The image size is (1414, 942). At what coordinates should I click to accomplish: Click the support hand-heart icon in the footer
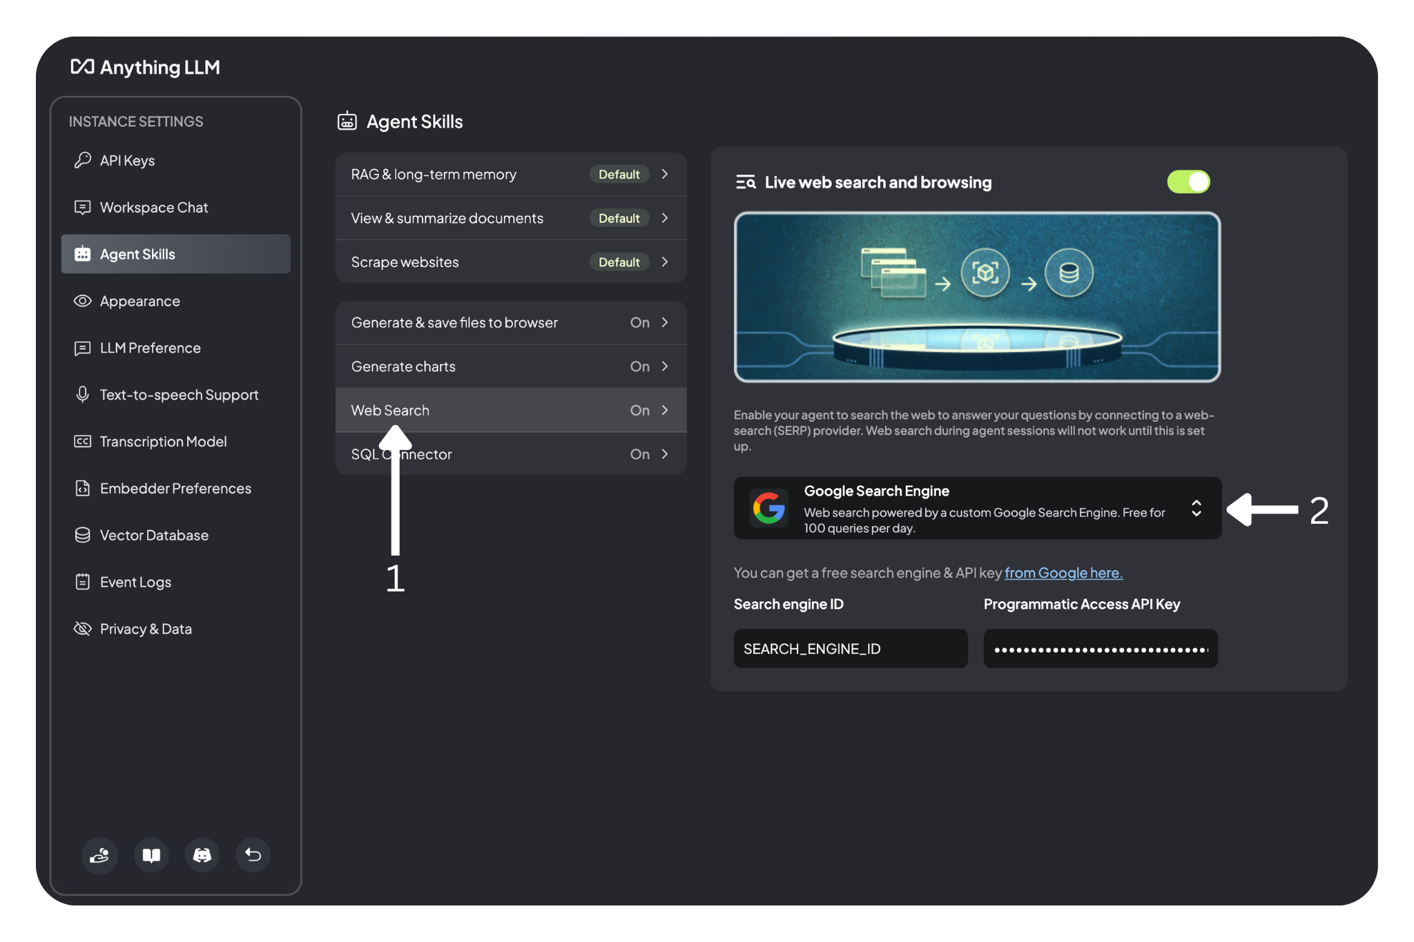point(100,855)
